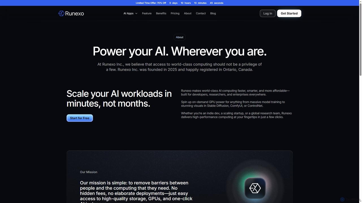The height and width of the screenshot is (203, 362).
Task: Click the Limited Time Offer 70% Off banner text
Action: point(151,3)
